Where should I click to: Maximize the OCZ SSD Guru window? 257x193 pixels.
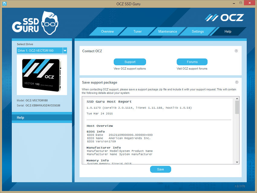click(x=241, y=3)
